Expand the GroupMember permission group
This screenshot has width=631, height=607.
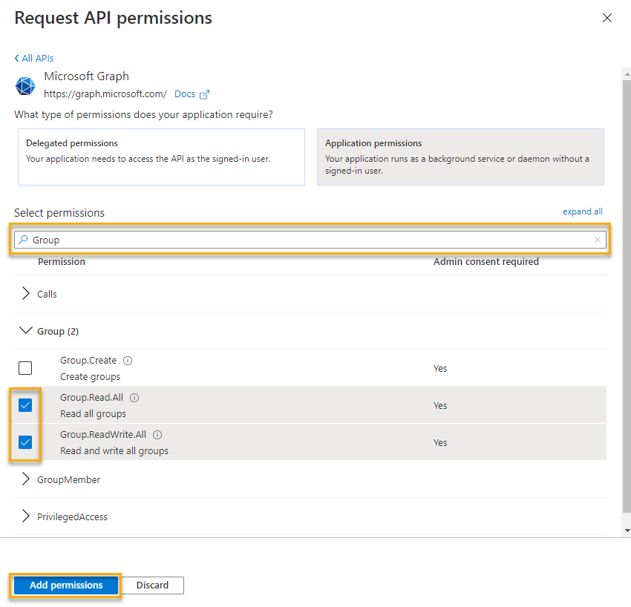click(27, 479)
